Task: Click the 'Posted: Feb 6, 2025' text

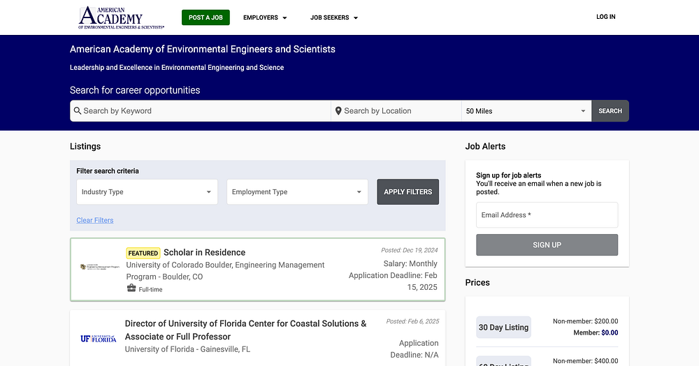Action: [x=412, y=321]
